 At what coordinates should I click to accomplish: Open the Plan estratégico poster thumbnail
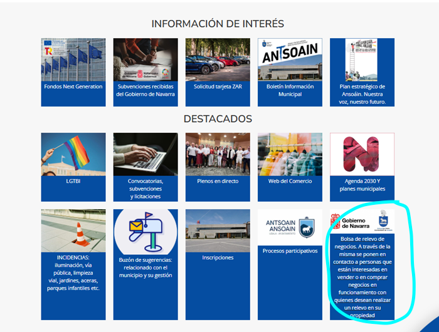pos(362,60)
